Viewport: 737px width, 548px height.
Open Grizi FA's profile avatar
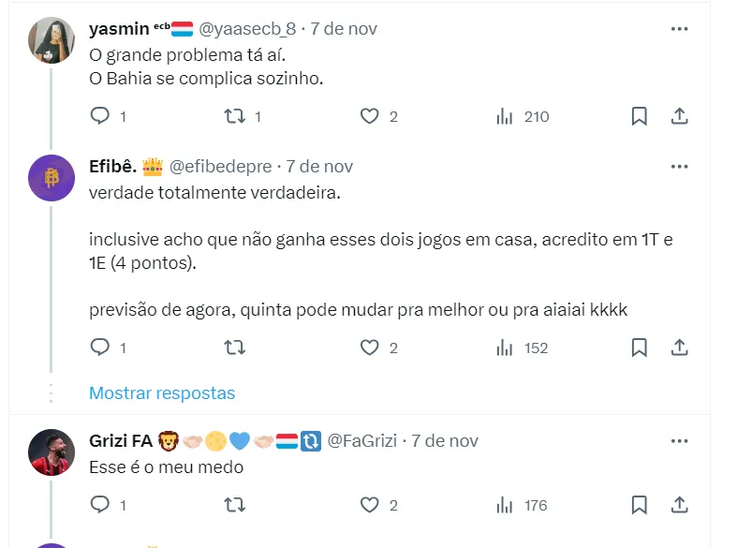pyautogui.click(x=52, y=452)
